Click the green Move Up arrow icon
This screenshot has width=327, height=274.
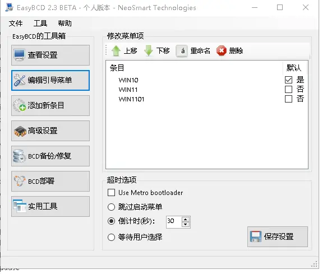click(x=116, y=51)
